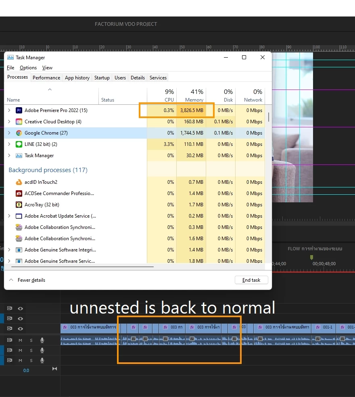Image resolution: width=355 pixels, height=397 pixels.
Task: Sort by the Name column header
Action: 52,96
